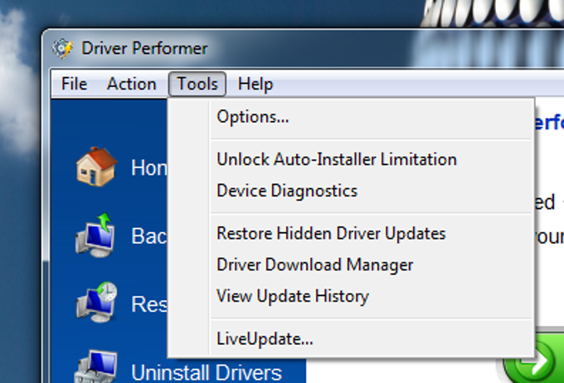Click the Driver Performer title bar icon
564x383 pixels.
(x=62, y=49)
